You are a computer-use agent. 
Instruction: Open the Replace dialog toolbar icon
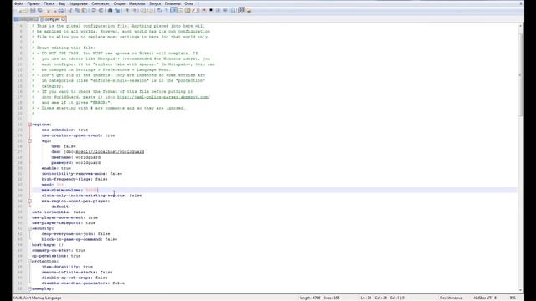[117, 10]
